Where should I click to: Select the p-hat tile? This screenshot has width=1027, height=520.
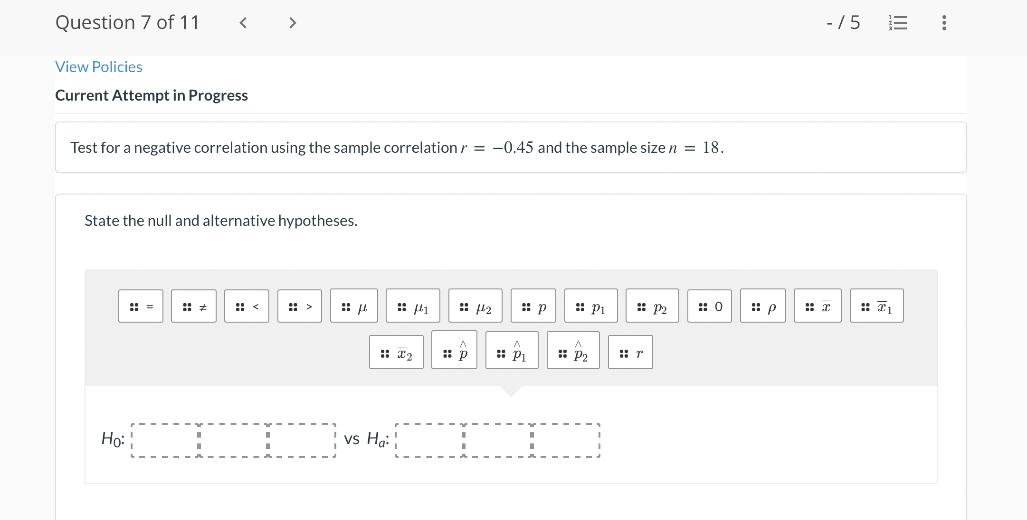pyautogui.click(x=454, y=351)
